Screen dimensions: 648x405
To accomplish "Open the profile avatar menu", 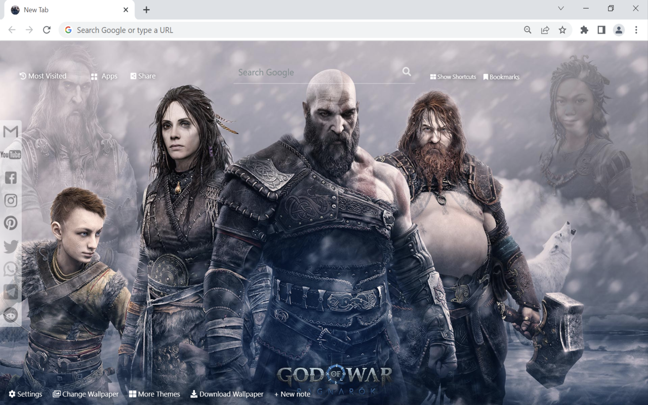I will tap(619, 30).
